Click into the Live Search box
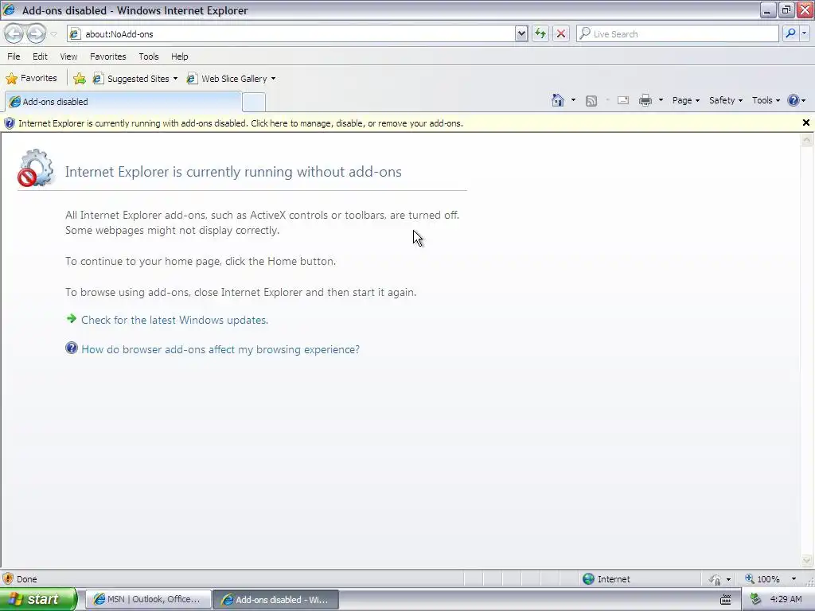The image size is (815, 611). tap(677, 33)
